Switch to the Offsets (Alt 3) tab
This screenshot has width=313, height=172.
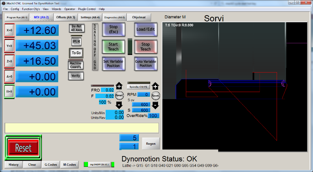(x=66, y=17)
